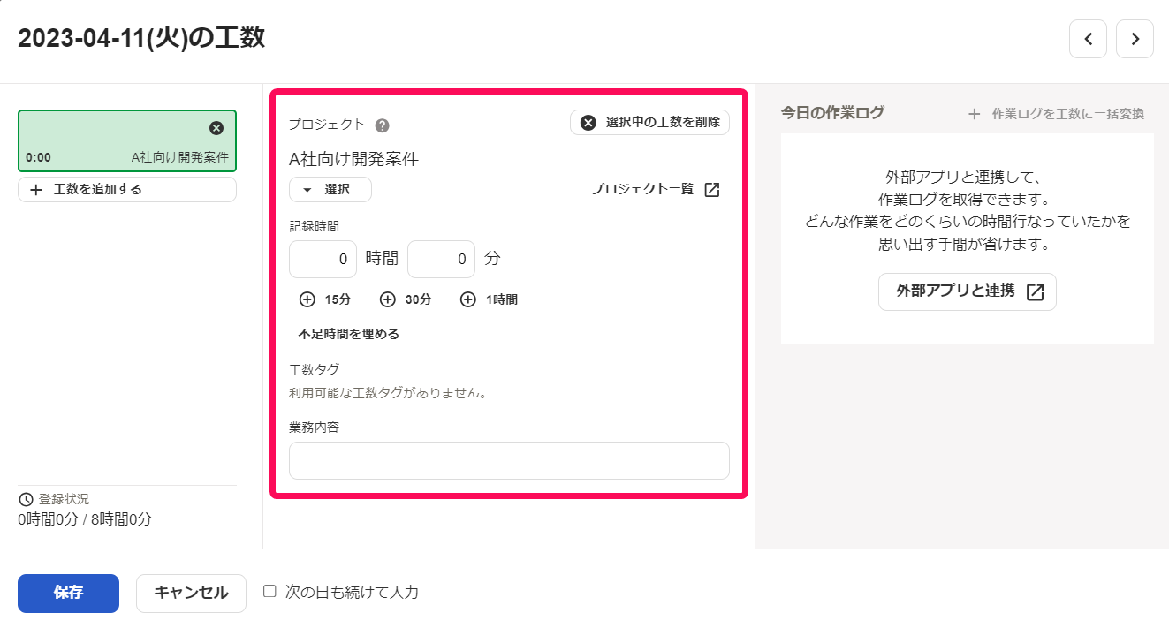Focus the 業務内容 text field
Image resolution: width=1169 pixels, height=628 pixels.
[x=509, y=460]
